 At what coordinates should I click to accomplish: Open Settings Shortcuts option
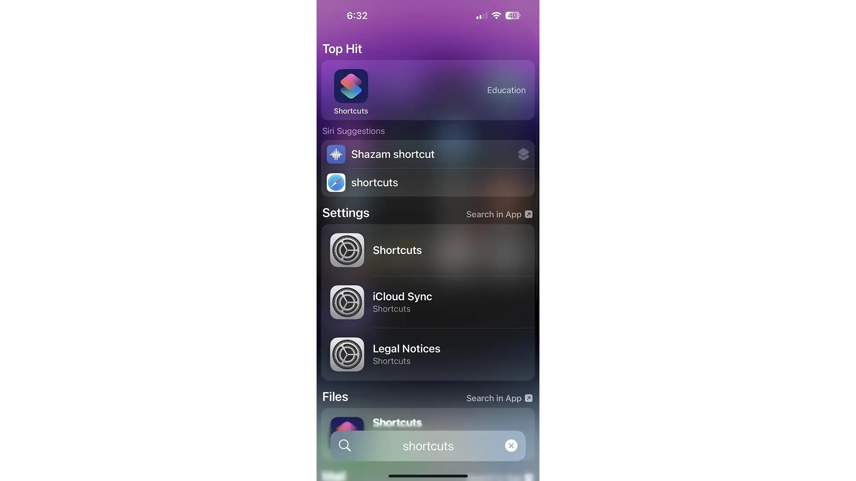coord(428,249)
